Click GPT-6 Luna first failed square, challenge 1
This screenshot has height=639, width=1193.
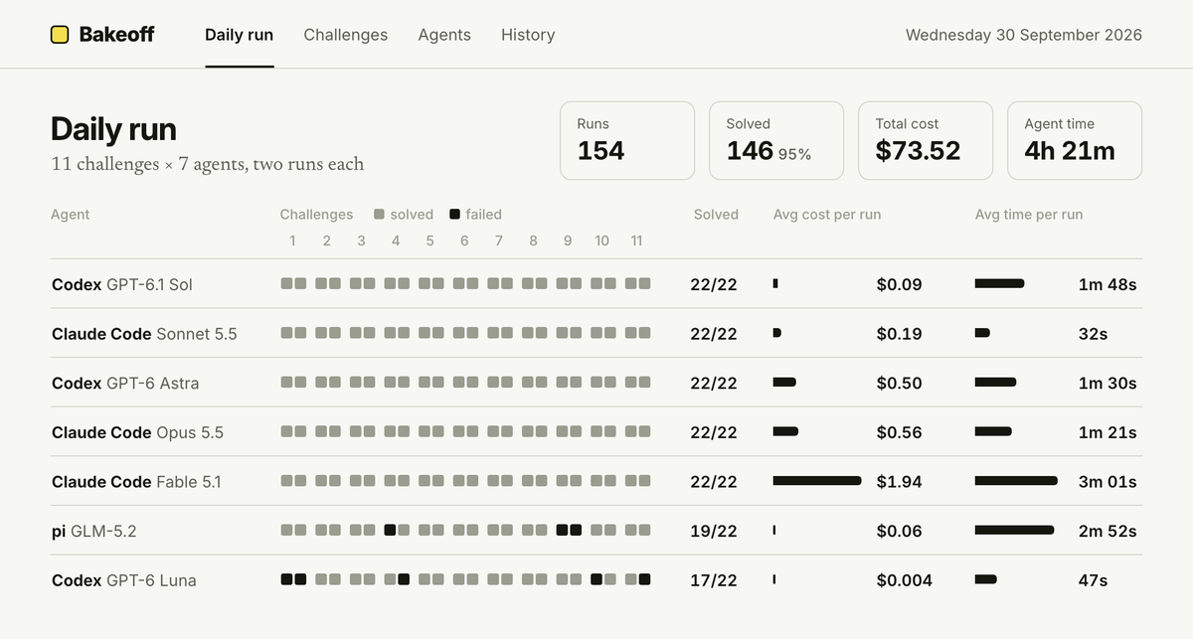pos(286,579)
